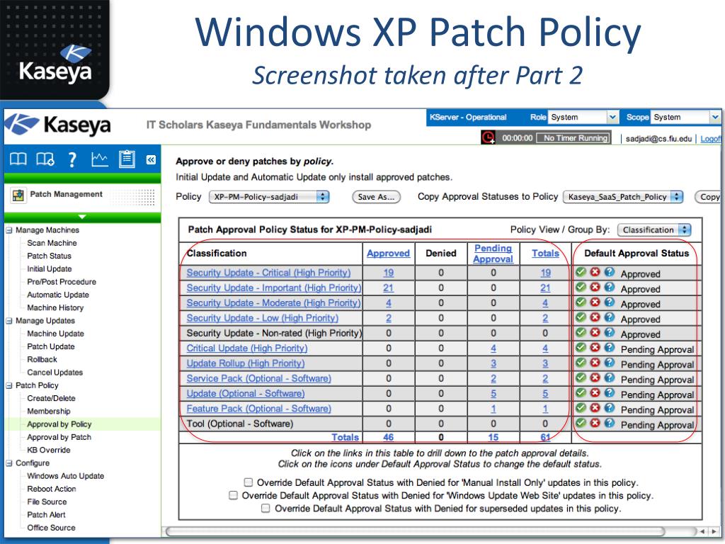Open the Role System dropdown

click(x=583, y=117)
